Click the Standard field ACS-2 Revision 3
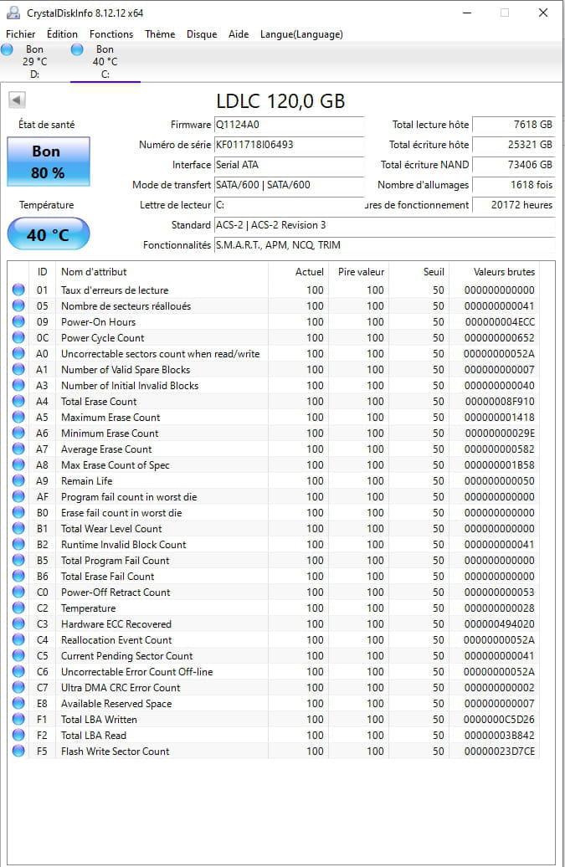 (x=385, y=225)
